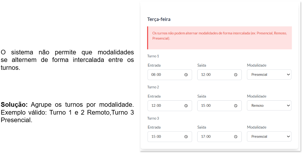Open clock picker for Turno 3 Saída
The image size is (302, 153).
point(236,137)
